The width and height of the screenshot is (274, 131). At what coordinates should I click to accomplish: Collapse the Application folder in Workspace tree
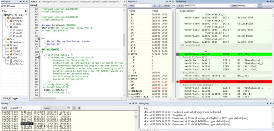click(x=6, y=18)
